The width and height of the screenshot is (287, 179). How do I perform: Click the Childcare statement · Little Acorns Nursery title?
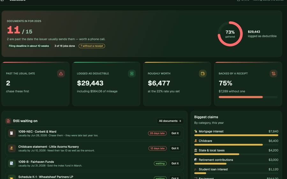tap(48, 147)
